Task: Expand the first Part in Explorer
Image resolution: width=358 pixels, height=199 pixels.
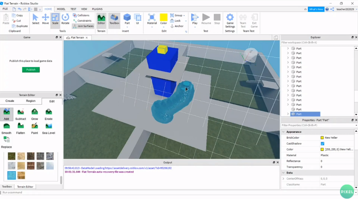Action: (287, 49)
